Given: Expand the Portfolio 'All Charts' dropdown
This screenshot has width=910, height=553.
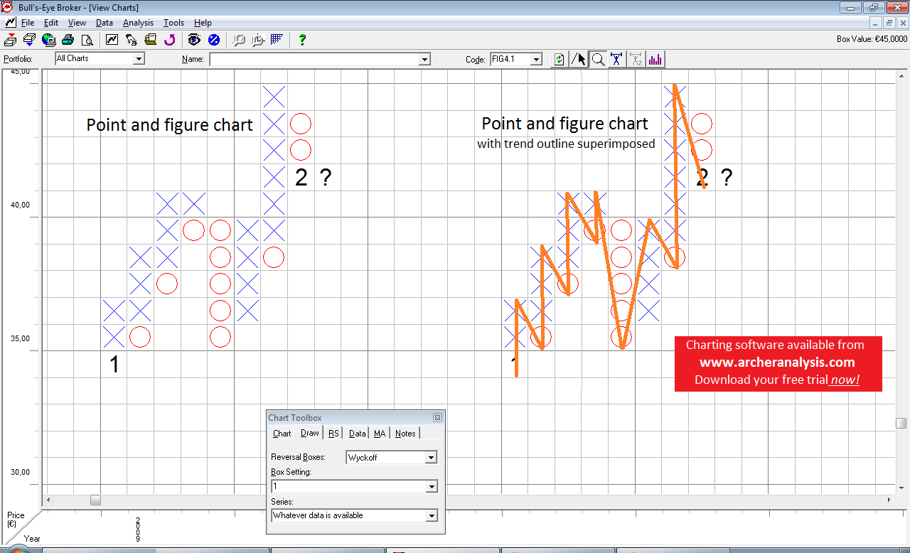Looking at the screenshot, I should pyautogui.click(x=139, y=59).
